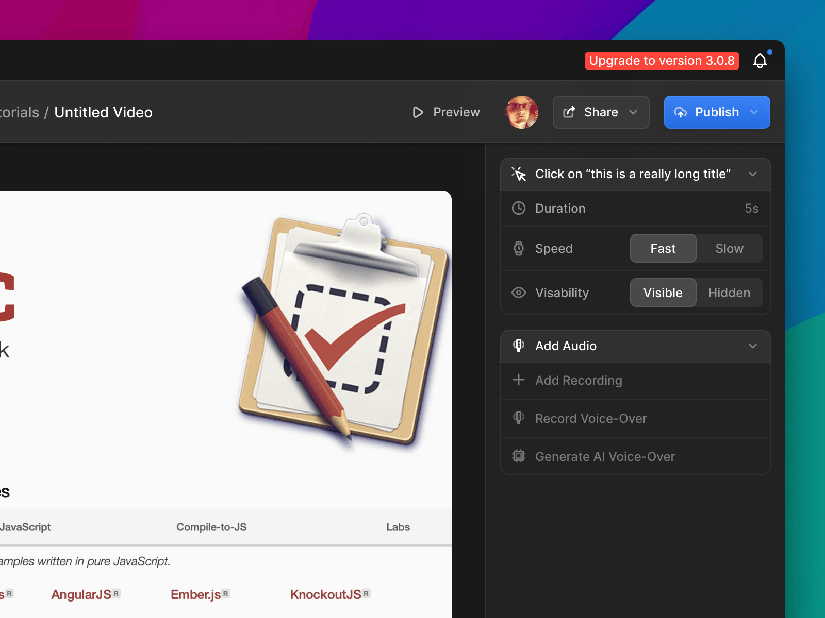Click the Add Audio heading text

[x=566, y=346]
